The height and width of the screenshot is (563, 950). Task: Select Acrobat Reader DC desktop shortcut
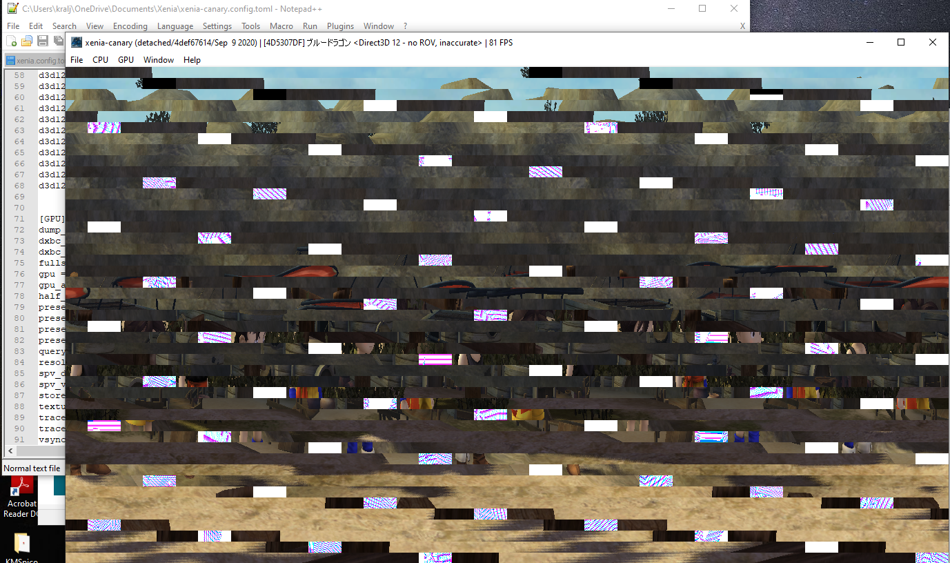(x=21, y=497)
